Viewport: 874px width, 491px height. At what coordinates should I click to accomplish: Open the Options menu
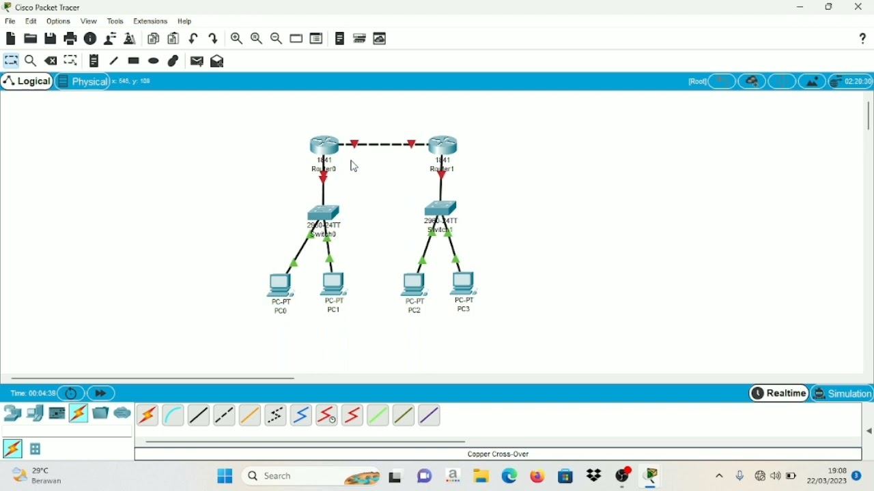pos(59,21)
